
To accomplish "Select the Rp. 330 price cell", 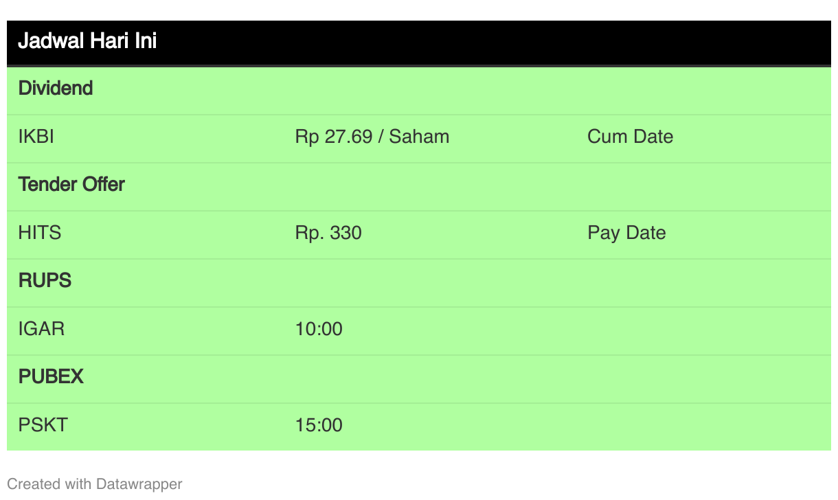I will tap(328, 233).
